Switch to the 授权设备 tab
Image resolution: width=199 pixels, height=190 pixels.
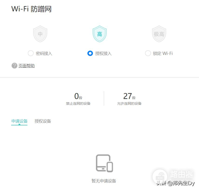[43, 121]
